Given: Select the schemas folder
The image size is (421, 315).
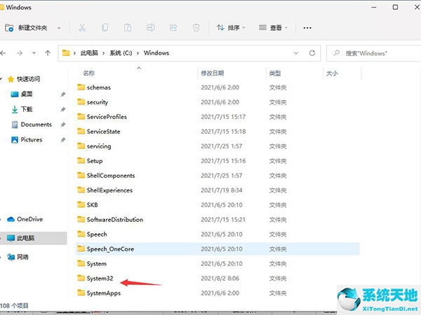Looking at the screenshot, I should click(x=98, y=87).
